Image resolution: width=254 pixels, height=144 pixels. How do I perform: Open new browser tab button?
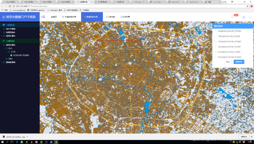pyautogui.click(x=225, y=2)
